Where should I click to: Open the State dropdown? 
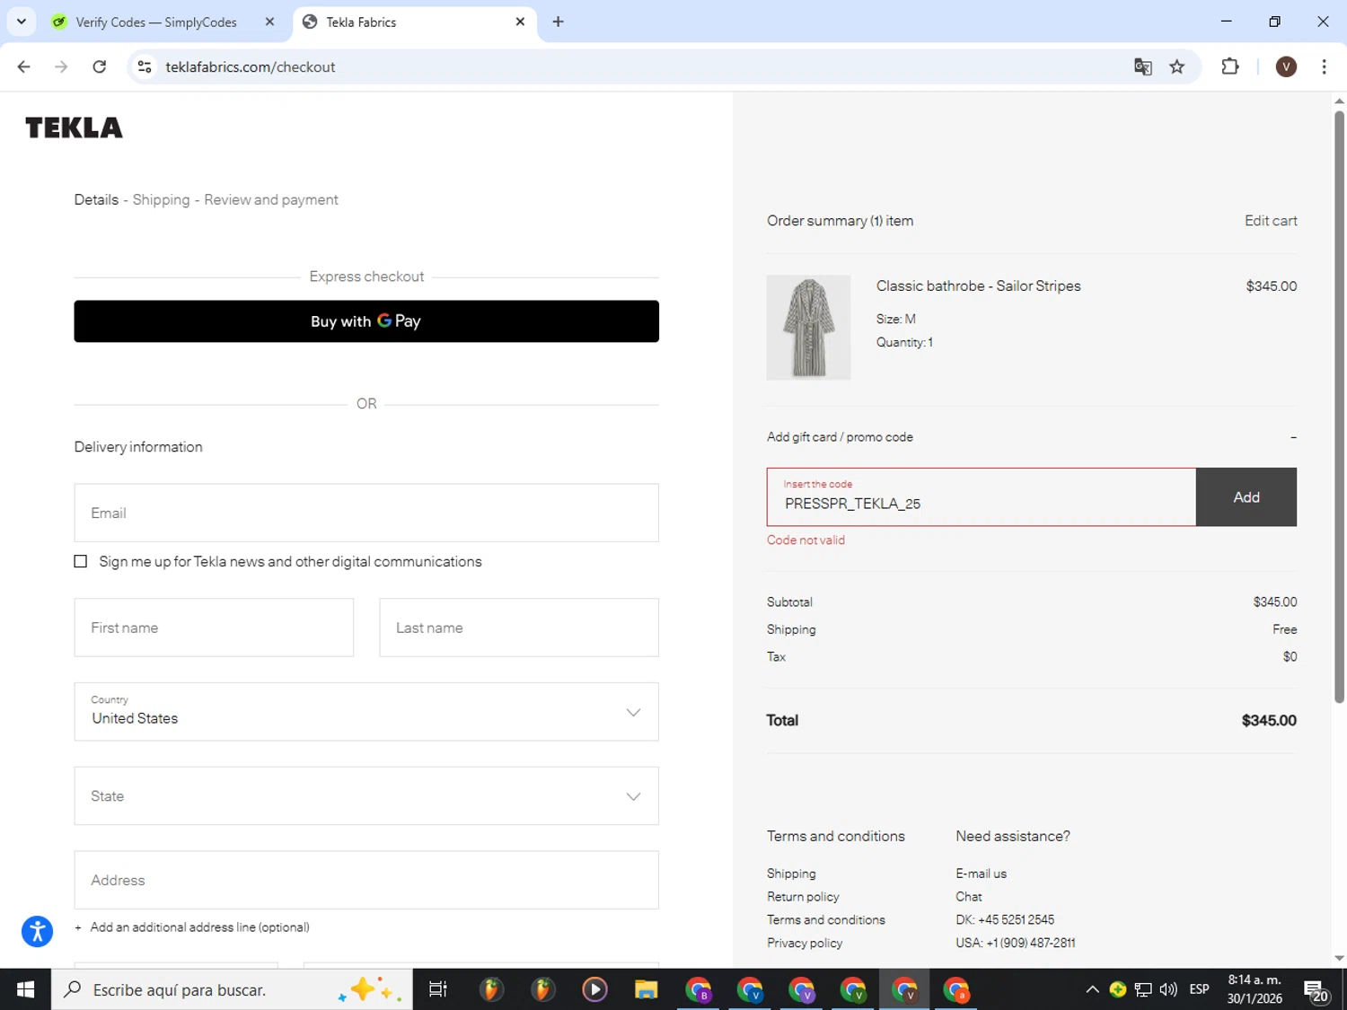(366, 796)
